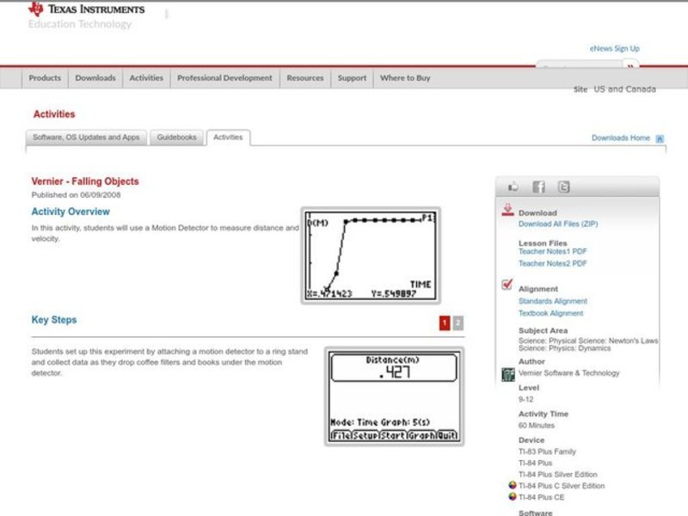Click the Vernier author logo icon
Image resolution: width=688 pixels, height=516 pixels.
[x=507, y=373]
